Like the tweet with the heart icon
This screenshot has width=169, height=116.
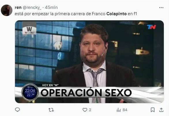tap(85, 110)
